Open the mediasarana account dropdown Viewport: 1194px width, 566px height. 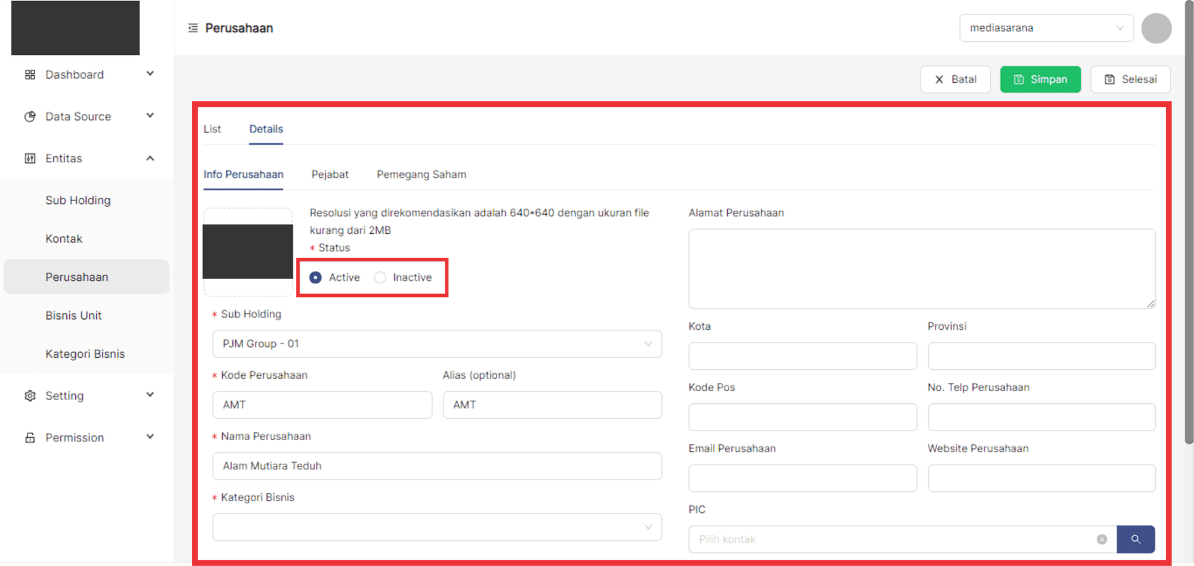coord(1046,28)
